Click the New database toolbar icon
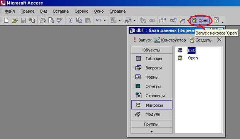 6,20
